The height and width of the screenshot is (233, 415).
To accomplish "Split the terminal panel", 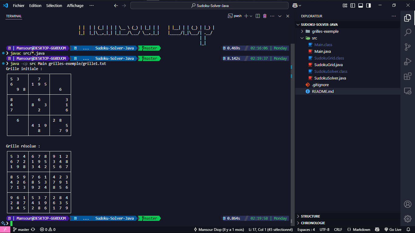I will (x=258, y=16).
